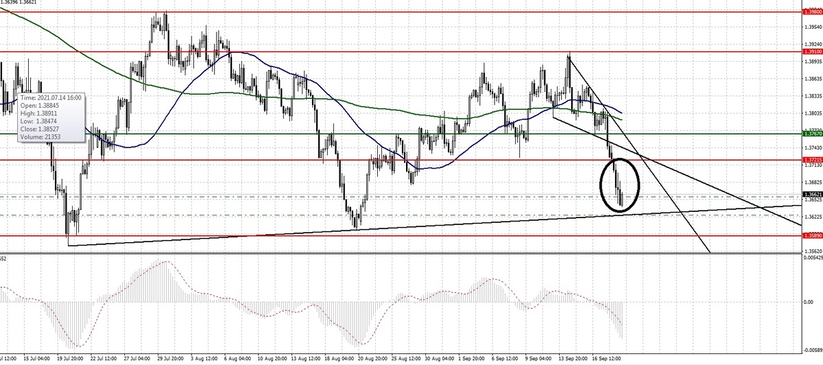Click the green 1.37670 price level label
Screen dimensions: 823x365
coord(812,134)
